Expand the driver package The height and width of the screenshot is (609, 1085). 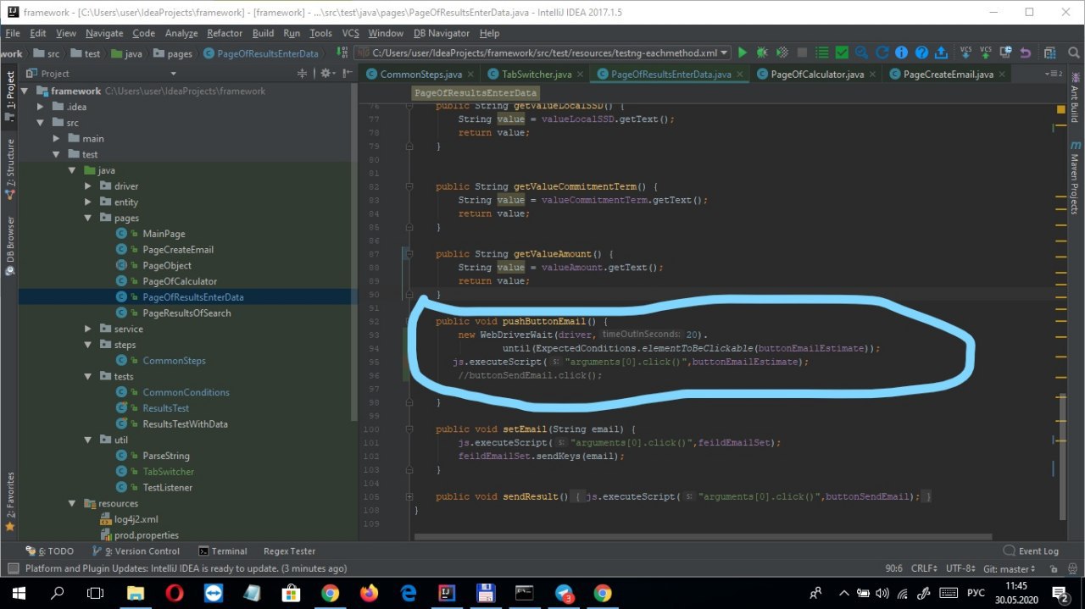88,186
